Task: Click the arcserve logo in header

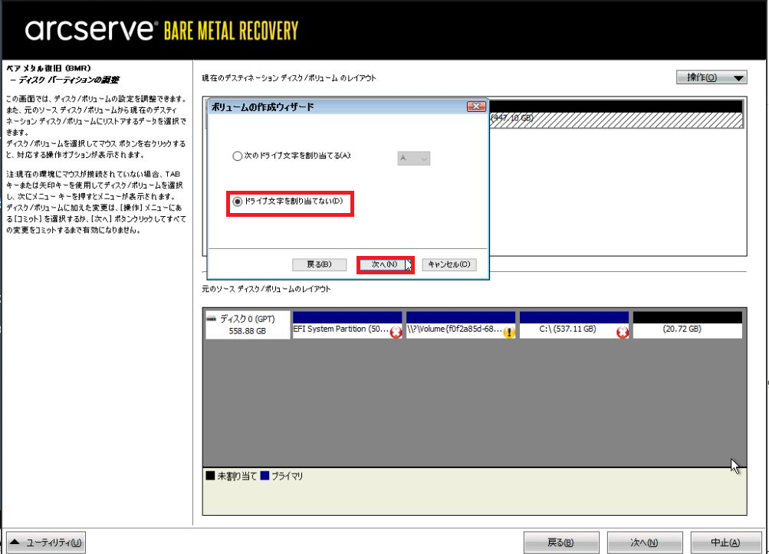Action: coord(91,30)
